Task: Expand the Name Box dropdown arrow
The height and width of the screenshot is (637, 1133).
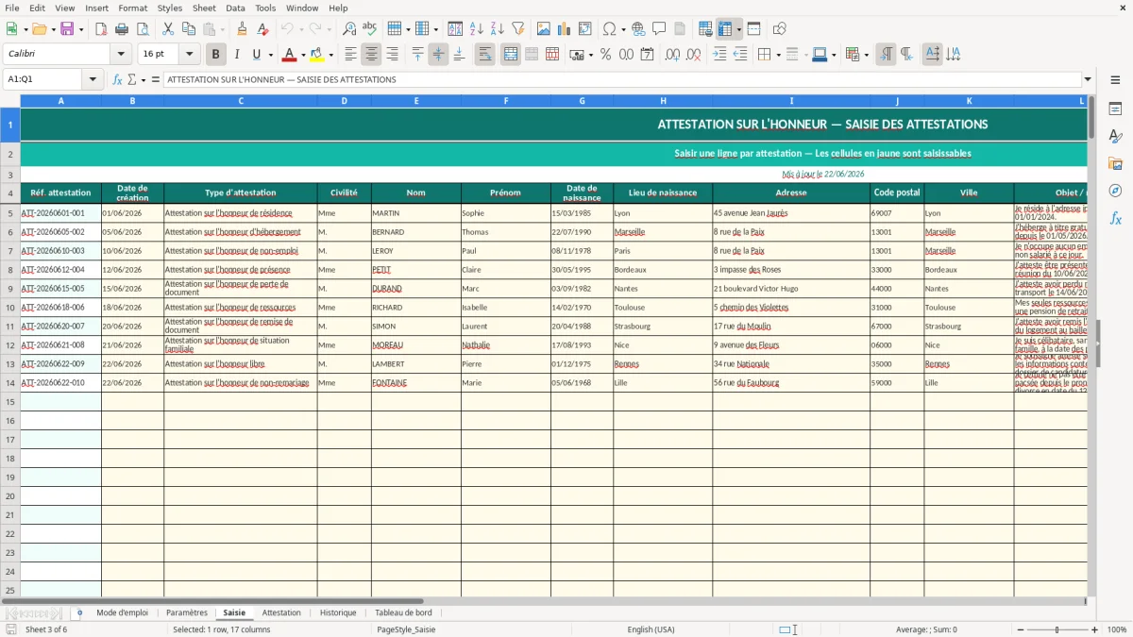Action: 93,79
